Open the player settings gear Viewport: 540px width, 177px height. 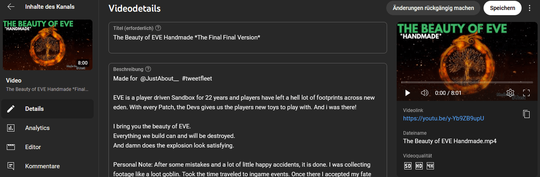coord(510,93)
